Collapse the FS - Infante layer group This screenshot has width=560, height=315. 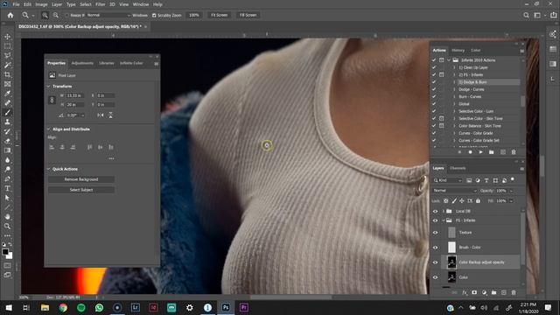444,220
